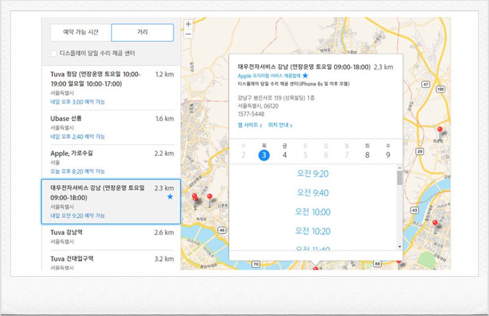Click the phone number 1577-5448
This screenshot has width=489, height=316.
point(251,114)
